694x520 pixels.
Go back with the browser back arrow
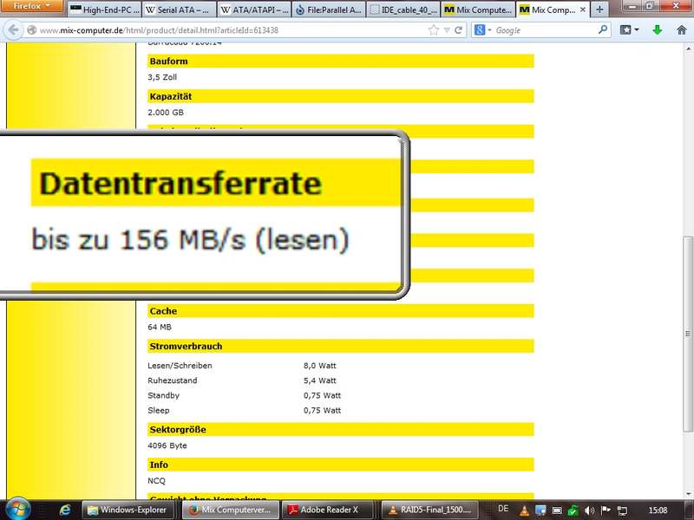[14, 30]
